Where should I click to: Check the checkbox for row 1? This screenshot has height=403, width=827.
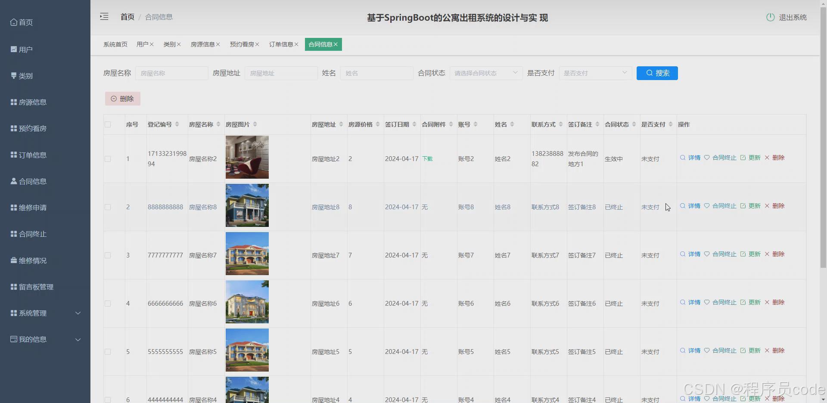pos(108,159)
